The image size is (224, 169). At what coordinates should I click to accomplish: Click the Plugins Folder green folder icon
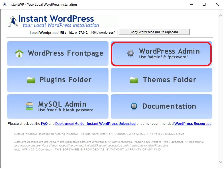tap(31, 80)
